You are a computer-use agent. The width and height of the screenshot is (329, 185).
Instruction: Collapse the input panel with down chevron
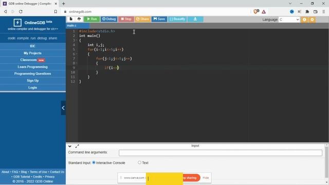pyautogui.click(x=70, y=146)
